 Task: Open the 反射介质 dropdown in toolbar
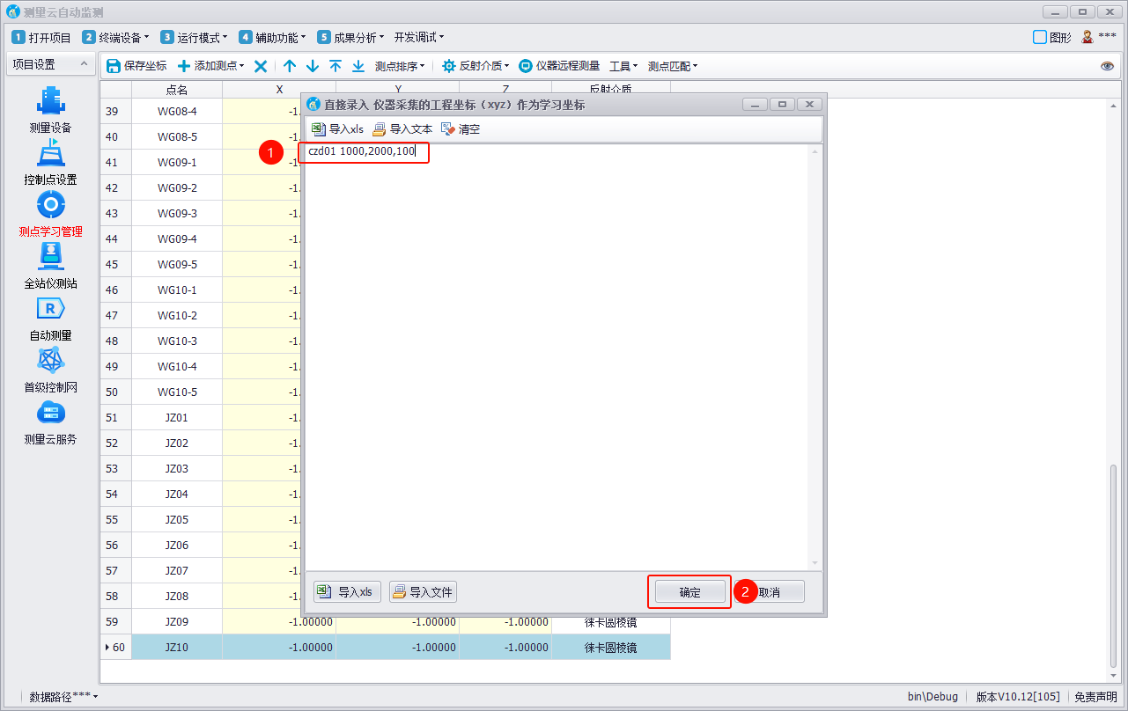tap(476, 66)
